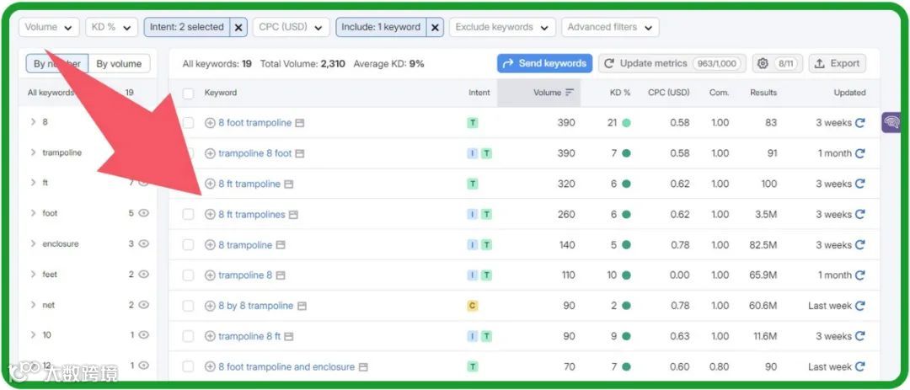
Task: Open SERP icon for '8 foot trampoline'
Action: tap(299, 123)
